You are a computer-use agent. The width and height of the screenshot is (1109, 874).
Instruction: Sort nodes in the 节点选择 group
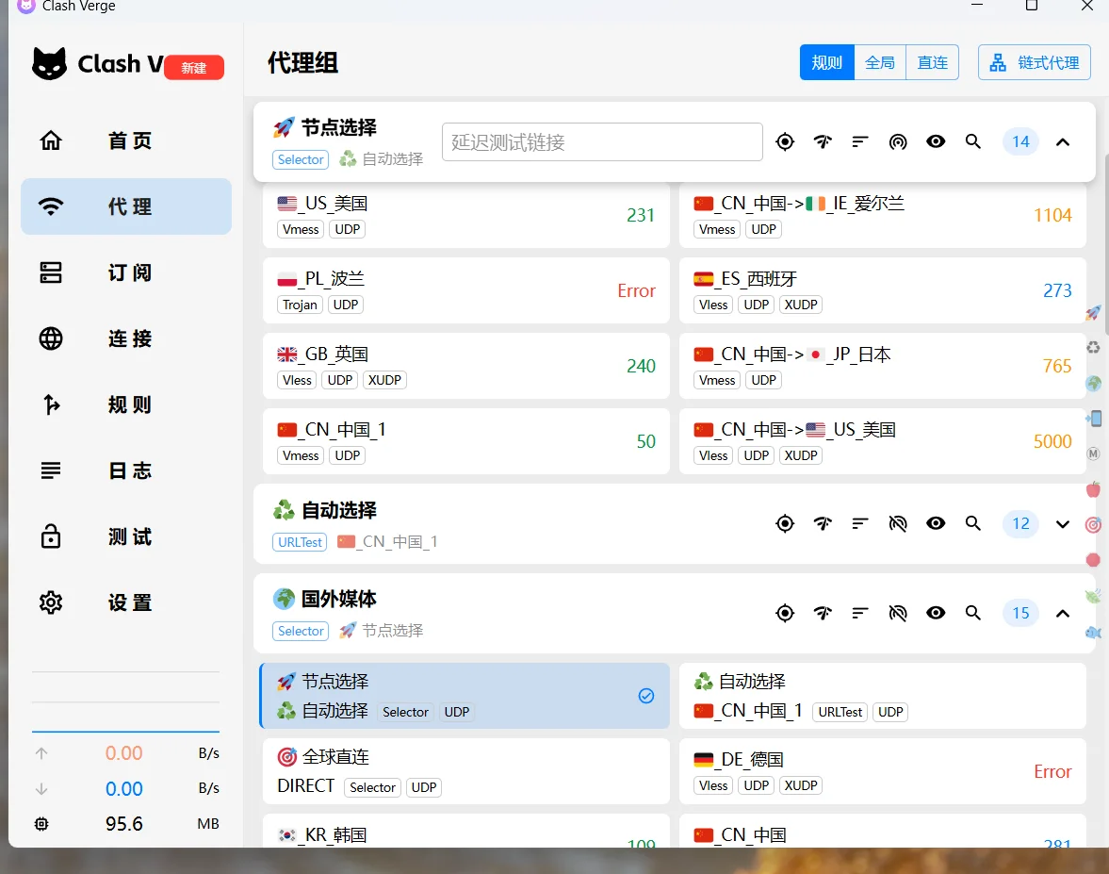860,141
